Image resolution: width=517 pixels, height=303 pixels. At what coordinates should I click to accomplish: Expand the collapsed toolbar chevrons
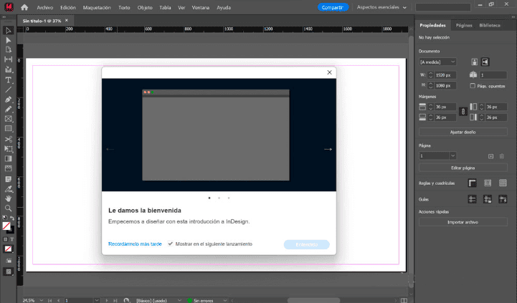click(4, 17)
